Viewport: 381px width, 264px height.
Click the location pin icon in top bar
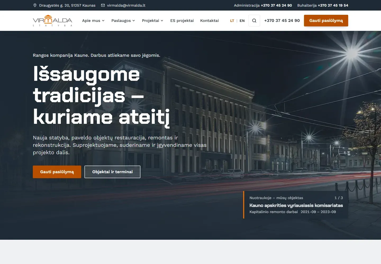(x=35, y=5)
